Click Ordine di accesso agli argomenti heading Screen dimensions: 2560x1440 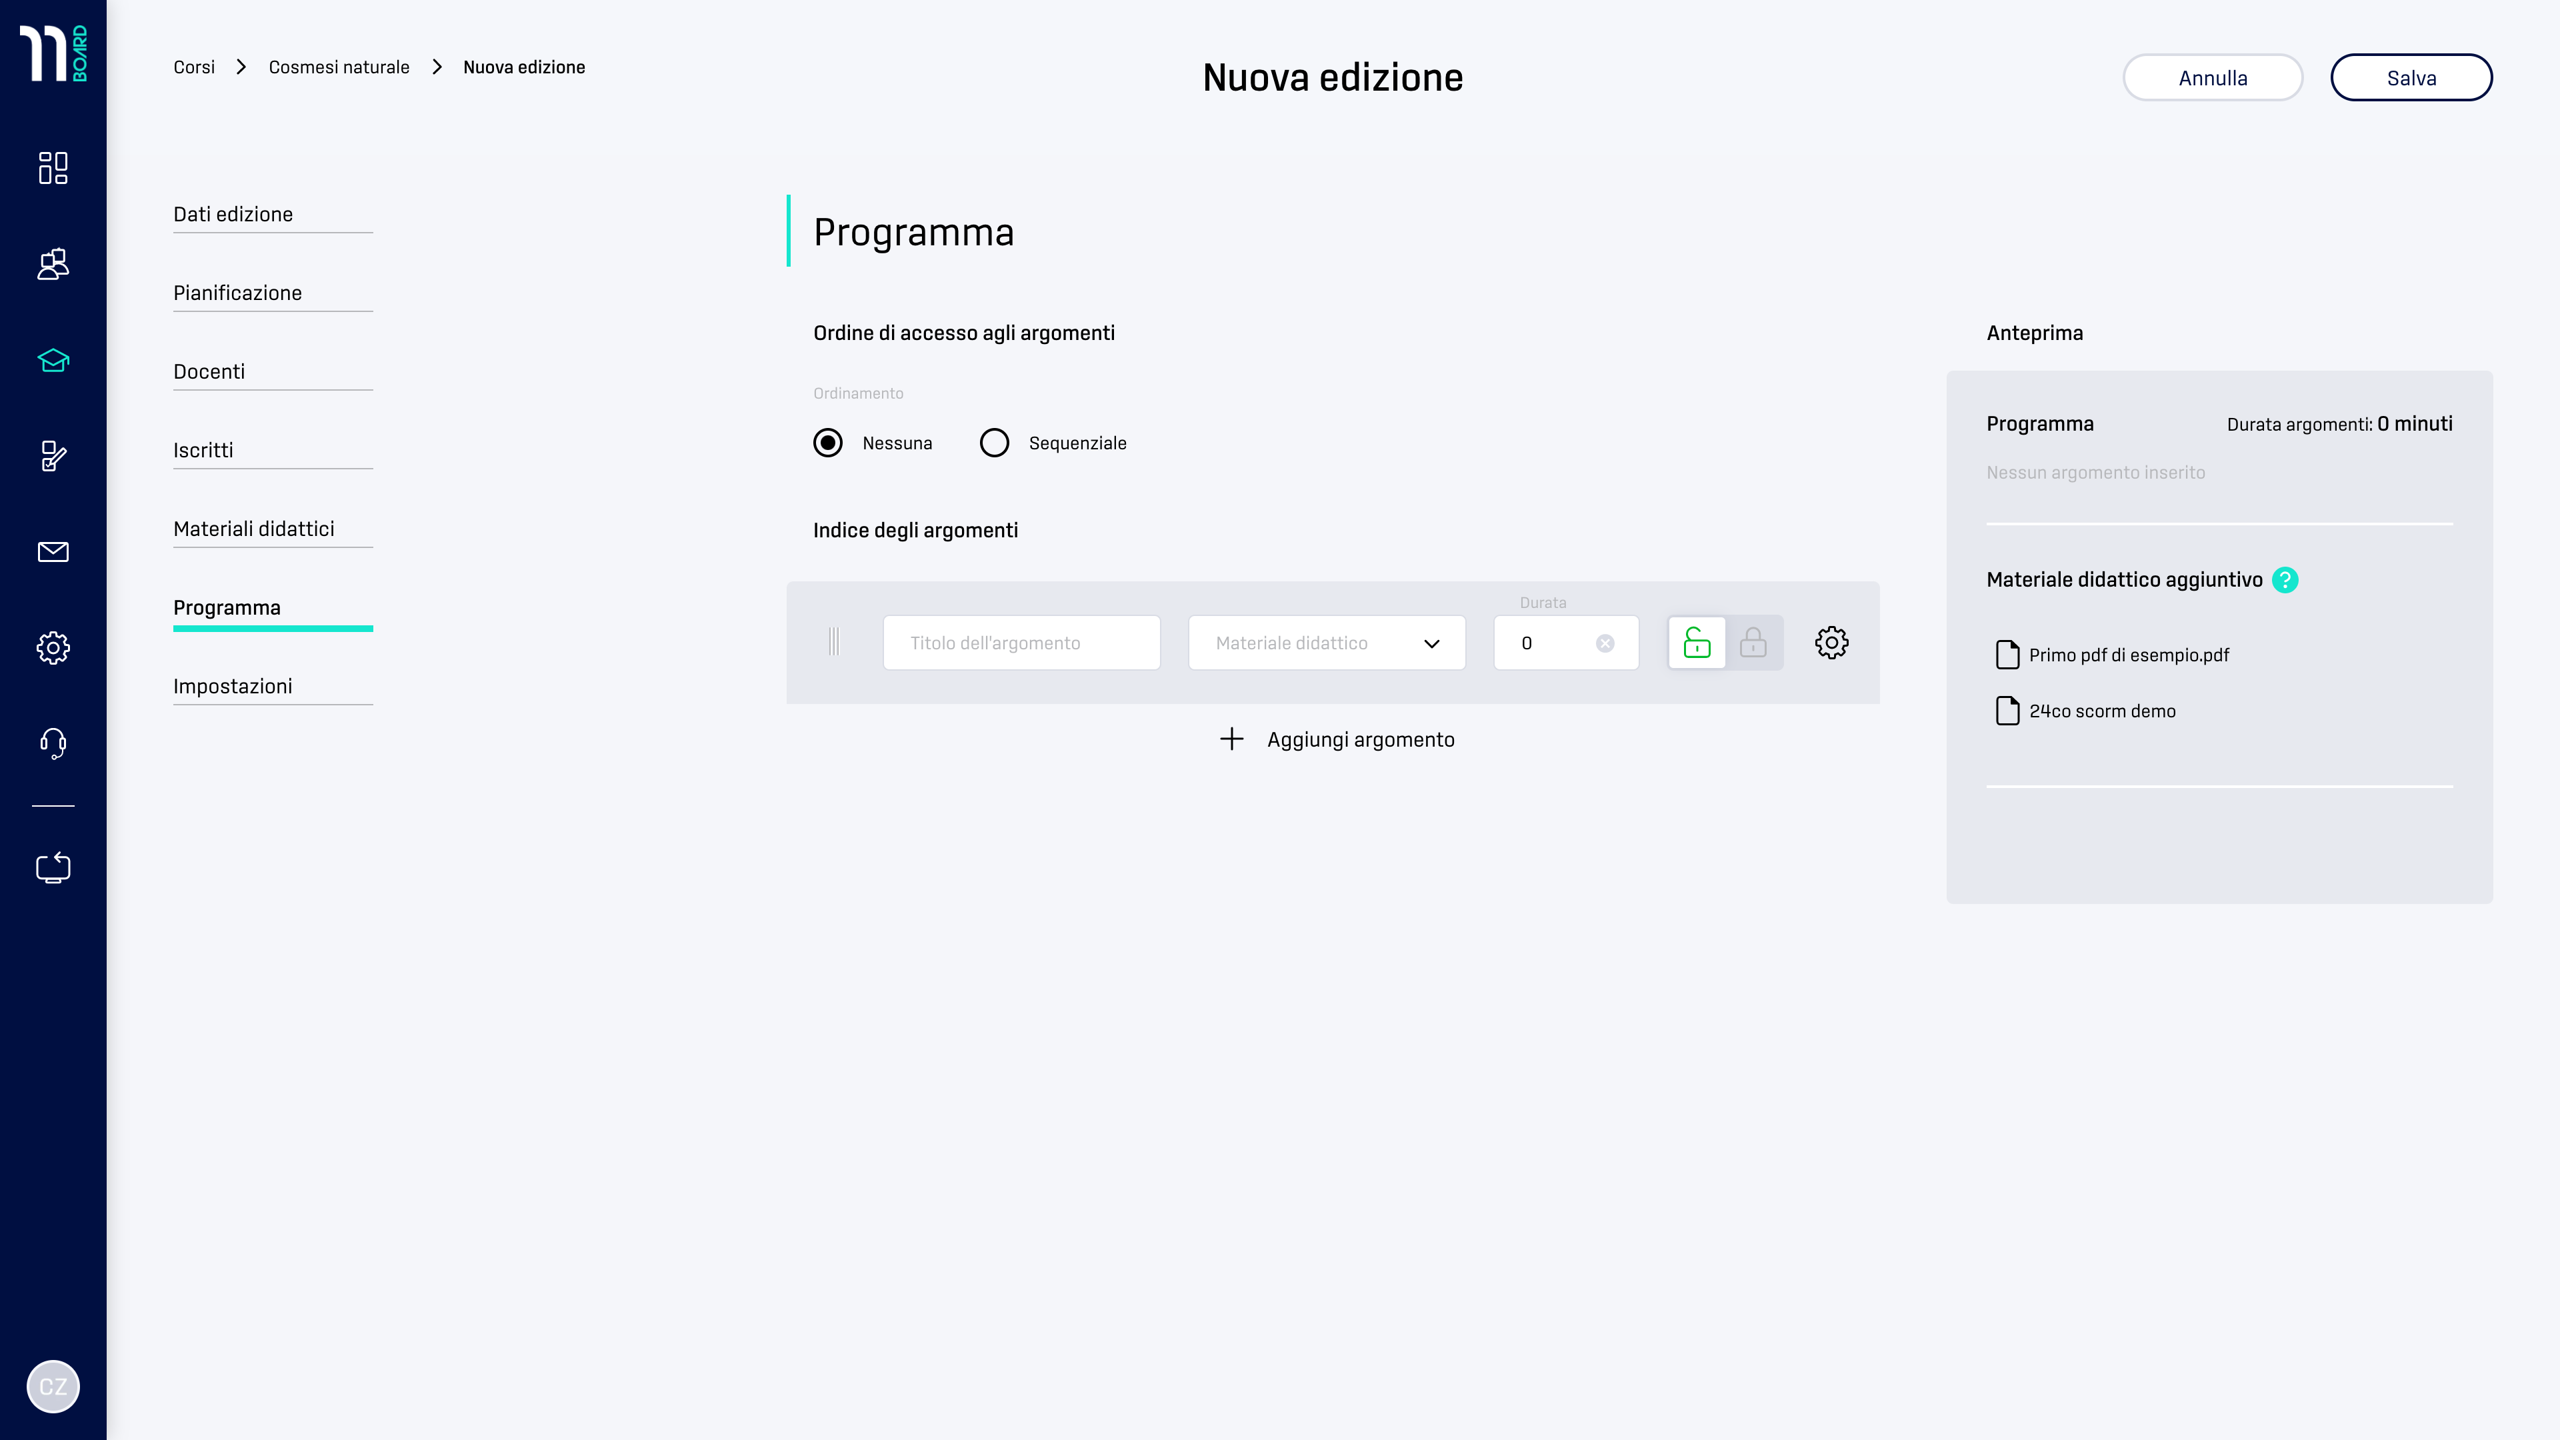(x=964, y=333)
